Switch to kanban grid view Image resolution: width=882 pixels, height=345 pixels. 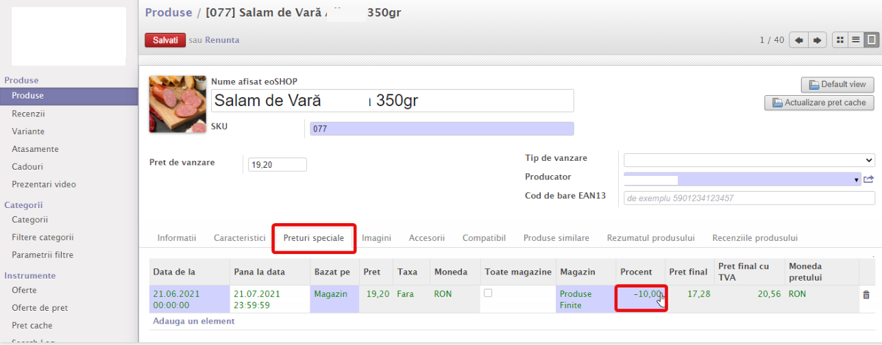[x=840, y=40]
